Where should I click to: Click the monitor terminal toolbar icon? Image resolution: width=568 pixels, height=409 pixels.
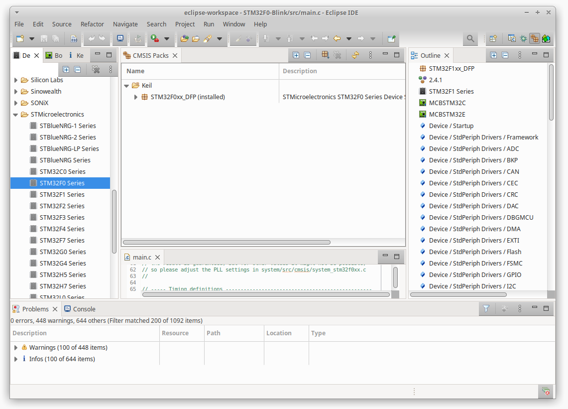[x=120, y=38]
